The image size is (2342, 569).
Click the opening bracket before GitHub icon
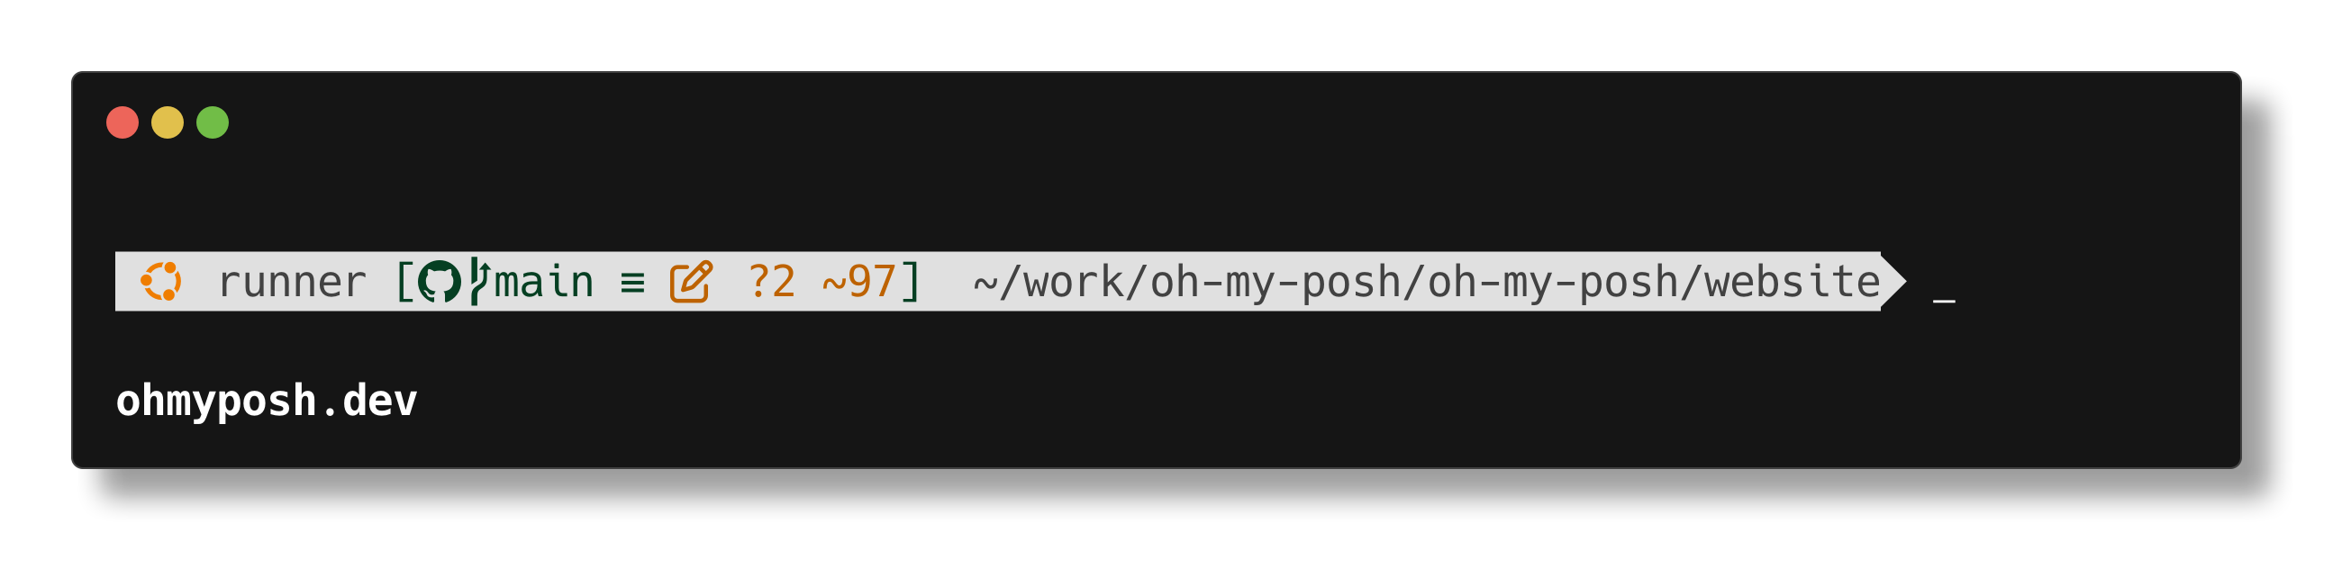point(405,281)
